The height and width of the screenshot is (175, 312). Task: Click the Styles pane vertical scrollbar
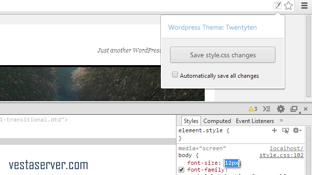coord(308,151)
